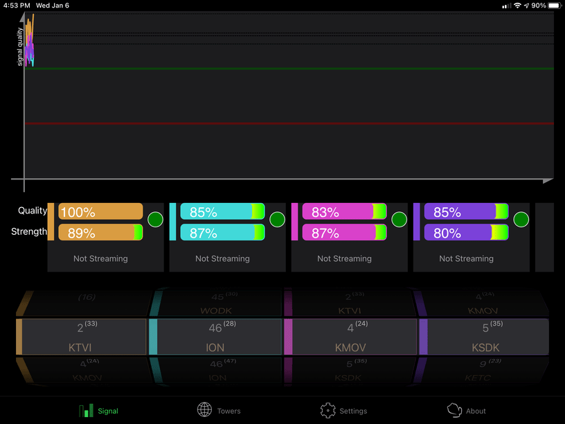Image resolution: width=565 pixels, height=424 pixels.
Task: Tap Not Streaming under cyan tuner
Action: tap(222, 258)
